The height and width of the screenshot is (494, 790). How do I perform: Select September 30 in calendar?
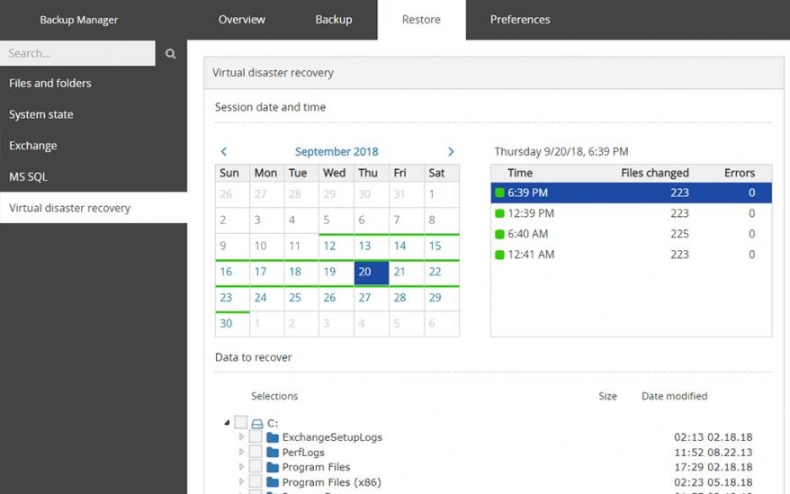[x=232, y=324]
